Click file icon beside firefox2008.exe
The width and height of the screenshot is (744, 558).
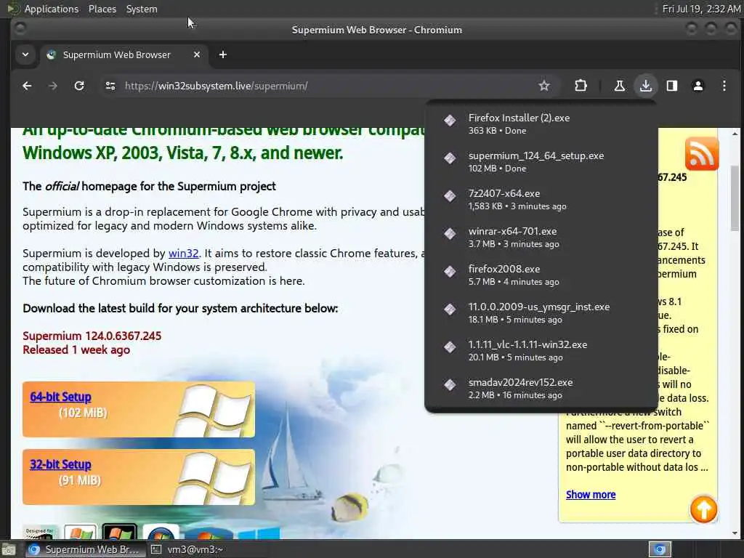(450, 271)
